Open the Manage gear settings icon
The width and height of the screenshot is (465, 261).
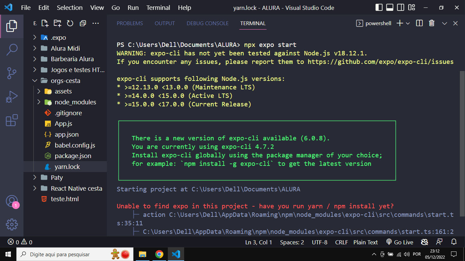tap(12, 224)
